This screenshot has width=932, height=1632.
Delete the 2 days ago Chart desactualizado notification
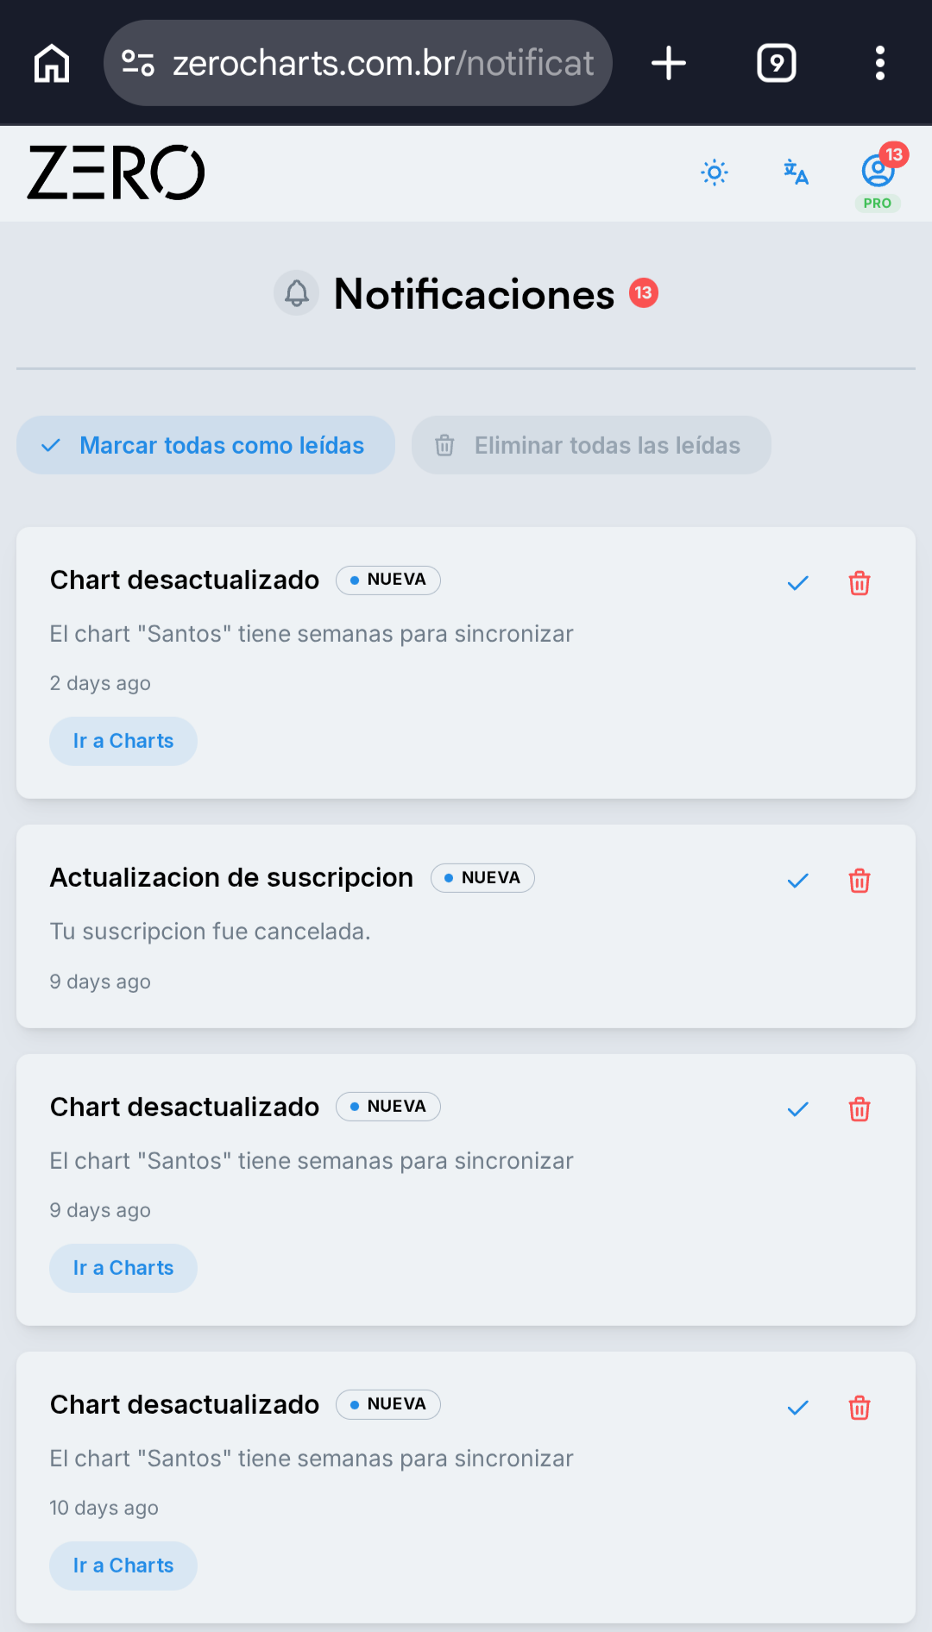pos(860,583)
